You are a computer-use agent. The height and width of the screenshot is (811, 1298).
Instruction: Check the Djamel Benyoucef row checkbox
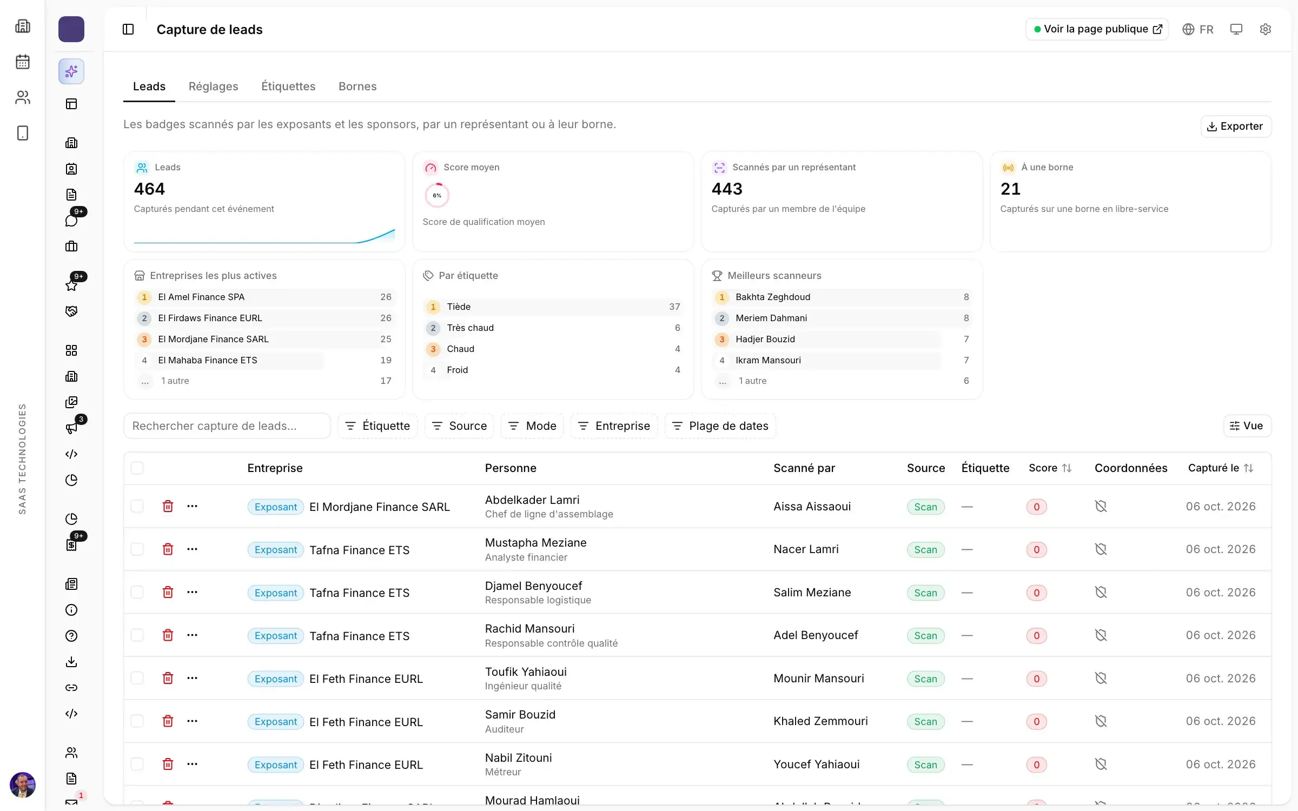click(137, 592)
